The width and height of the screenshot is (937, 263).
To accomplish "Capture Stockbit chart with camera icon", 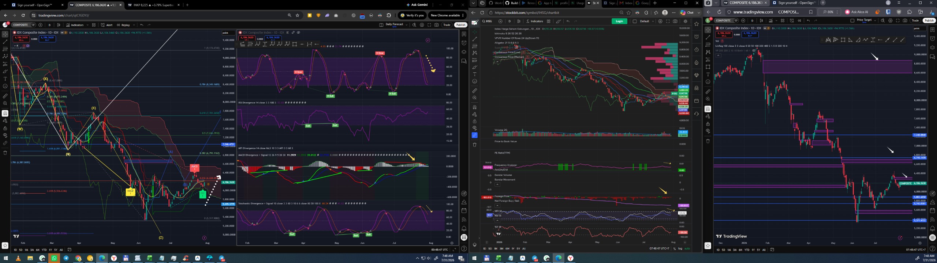I will pos(675,22).
